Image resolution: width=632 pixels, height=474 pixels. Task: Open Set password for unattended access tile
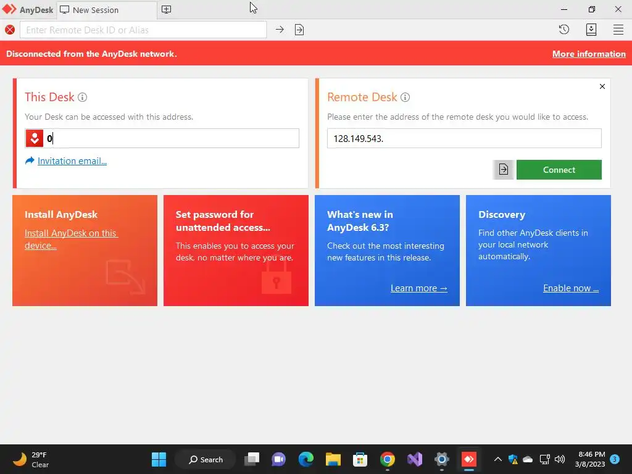point(236,251)
